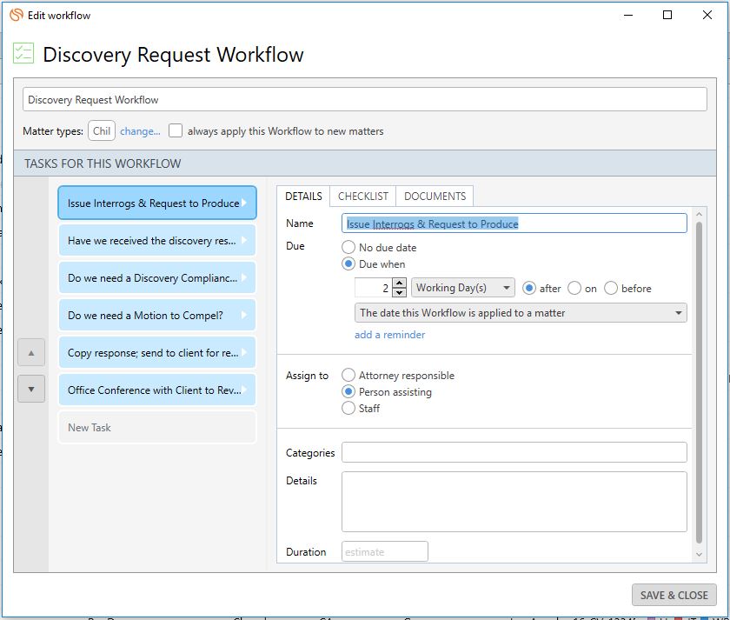Image resolution: width=730 pixels, height=620 pixels.
Task: Click the move task up arrow button
Action: [31, 353]
